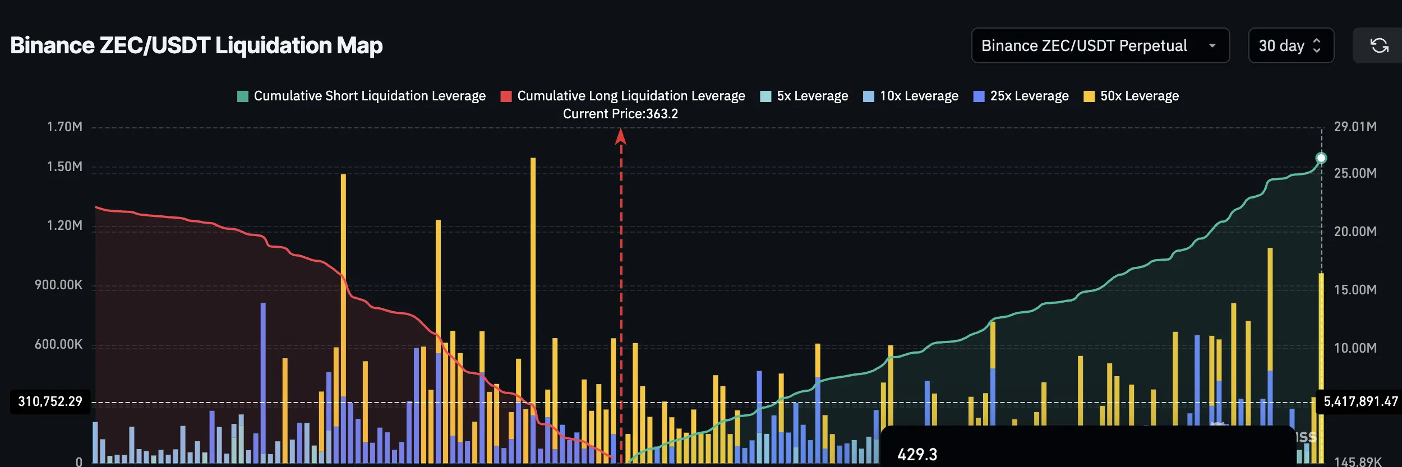Toggle Cumulative Short Liquidation Leverage legend

362,96
